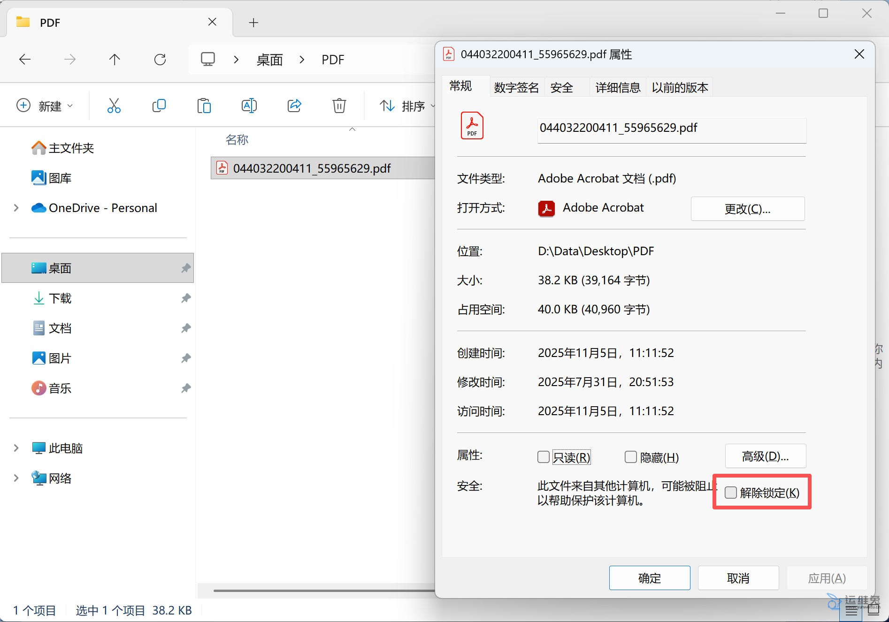Viewport: 889px width, 622px height.
Task: Switch view using the details icon bottom right
Action: tap(851, 610)
